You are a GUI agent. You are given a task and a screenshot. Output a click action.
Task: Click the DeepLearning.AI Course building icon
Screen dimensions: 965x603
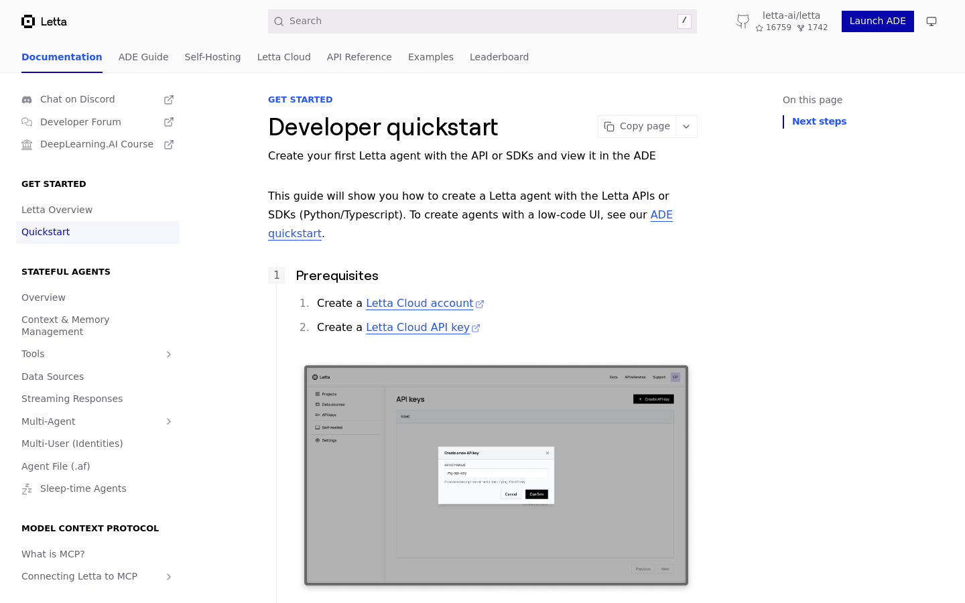(x=27, y=145)
